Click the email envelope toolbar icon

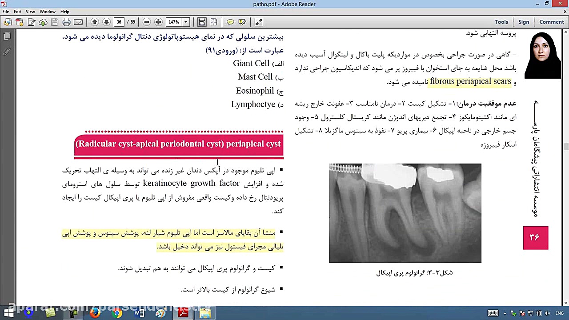click(78, 22)
